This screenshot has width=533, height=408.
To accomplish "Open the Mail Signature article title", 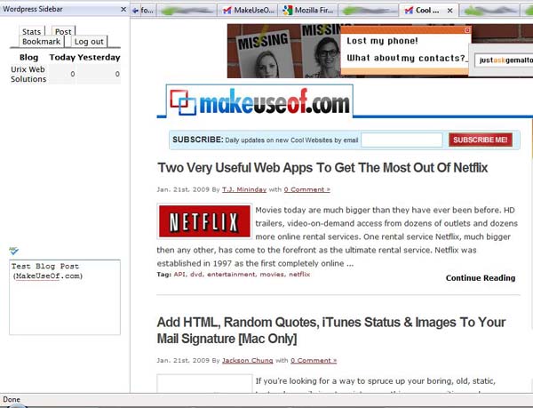I will point(331,330).
